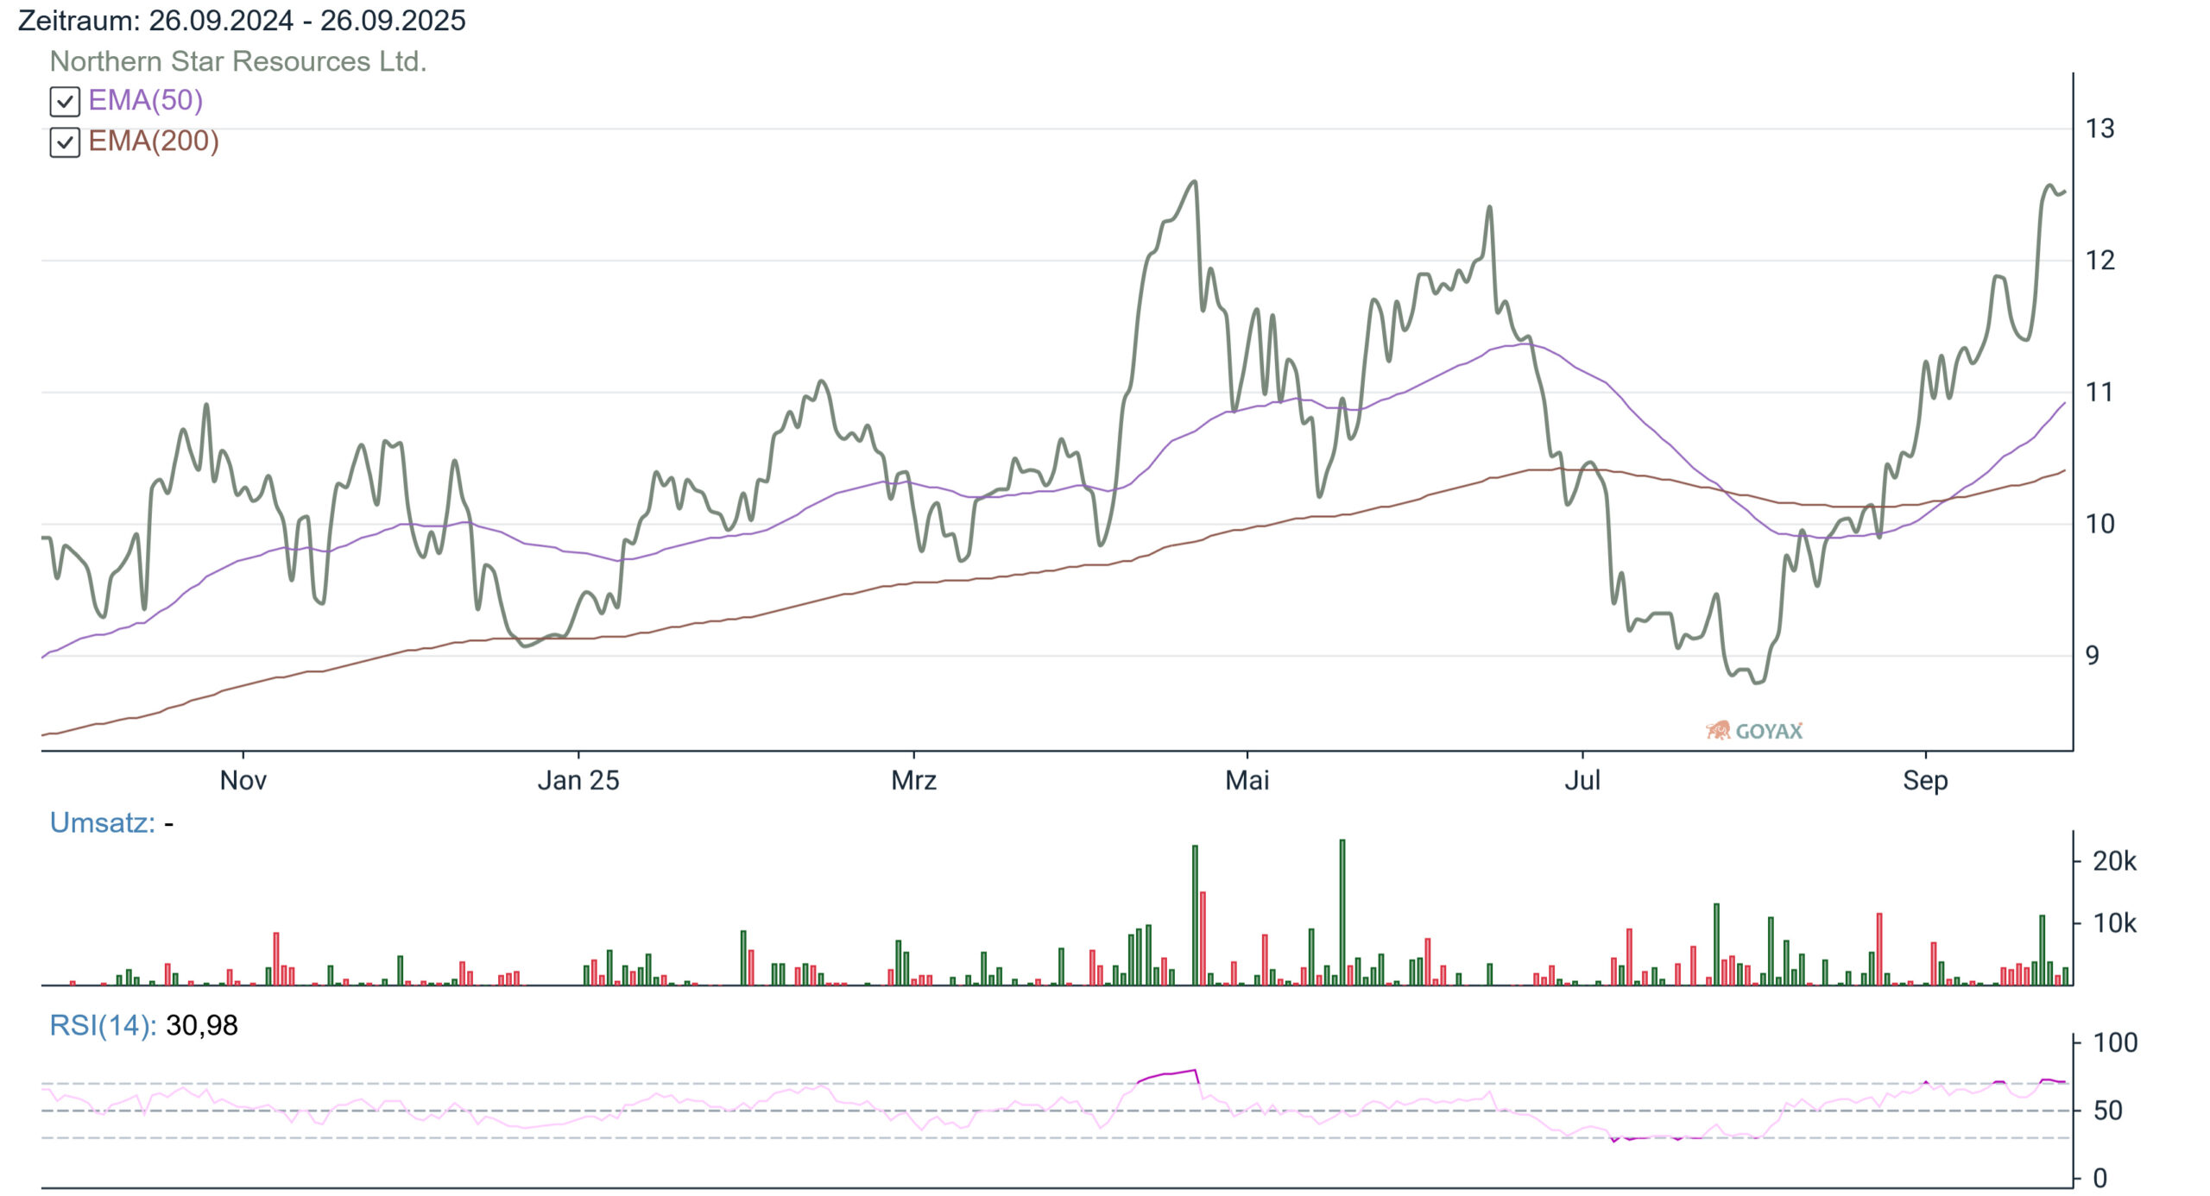Uncheck the EMA(200) checkbox
Image resolution: width=2210 pixels, height=1196 pixels.
65,142
